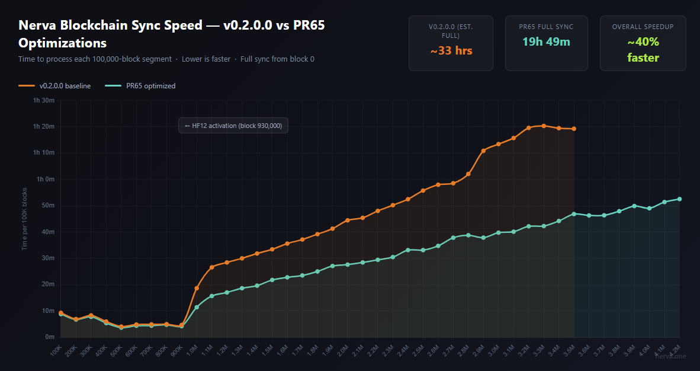700x371 pixels.
Task: Click the '1h 30m' y-axis label
Action: pos(44,100)
